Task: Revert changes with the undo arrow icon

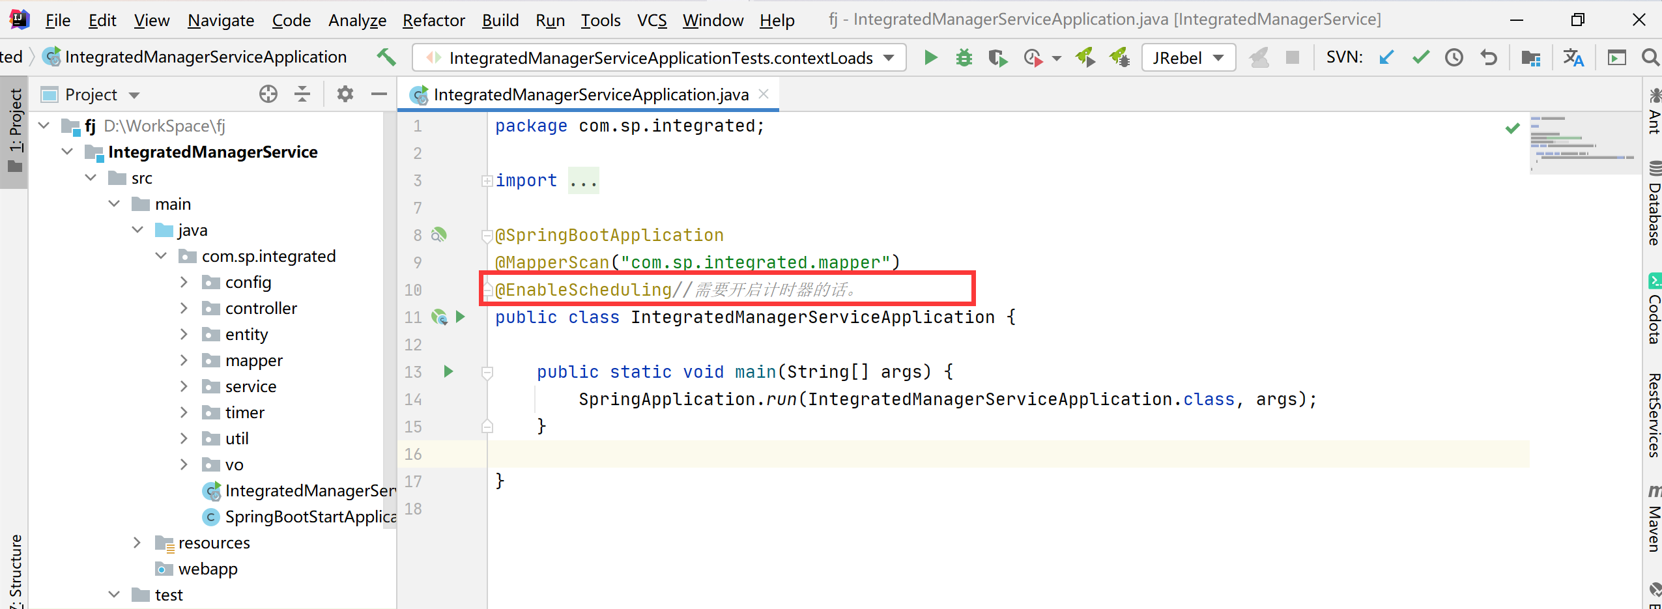Action: tap(1488, 57)
